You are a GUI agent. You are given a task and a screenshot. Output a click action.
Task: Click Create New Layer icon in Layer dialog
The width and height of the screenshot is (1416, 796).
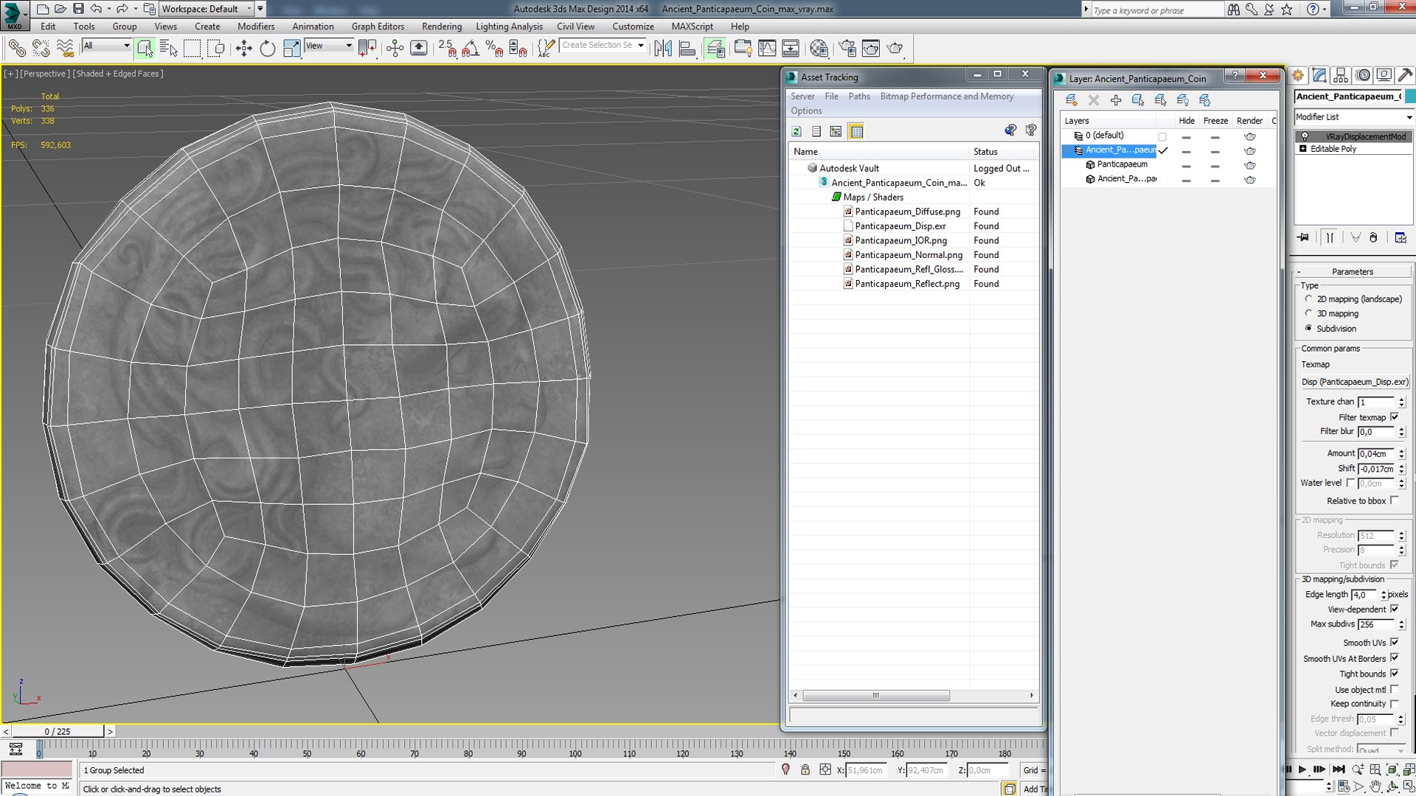pos(1071,100)
